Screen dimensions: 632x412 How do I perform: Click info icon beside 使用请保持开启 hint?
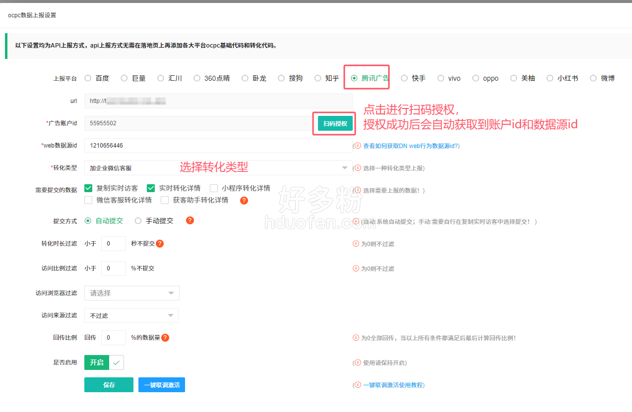tap(358, 362)
